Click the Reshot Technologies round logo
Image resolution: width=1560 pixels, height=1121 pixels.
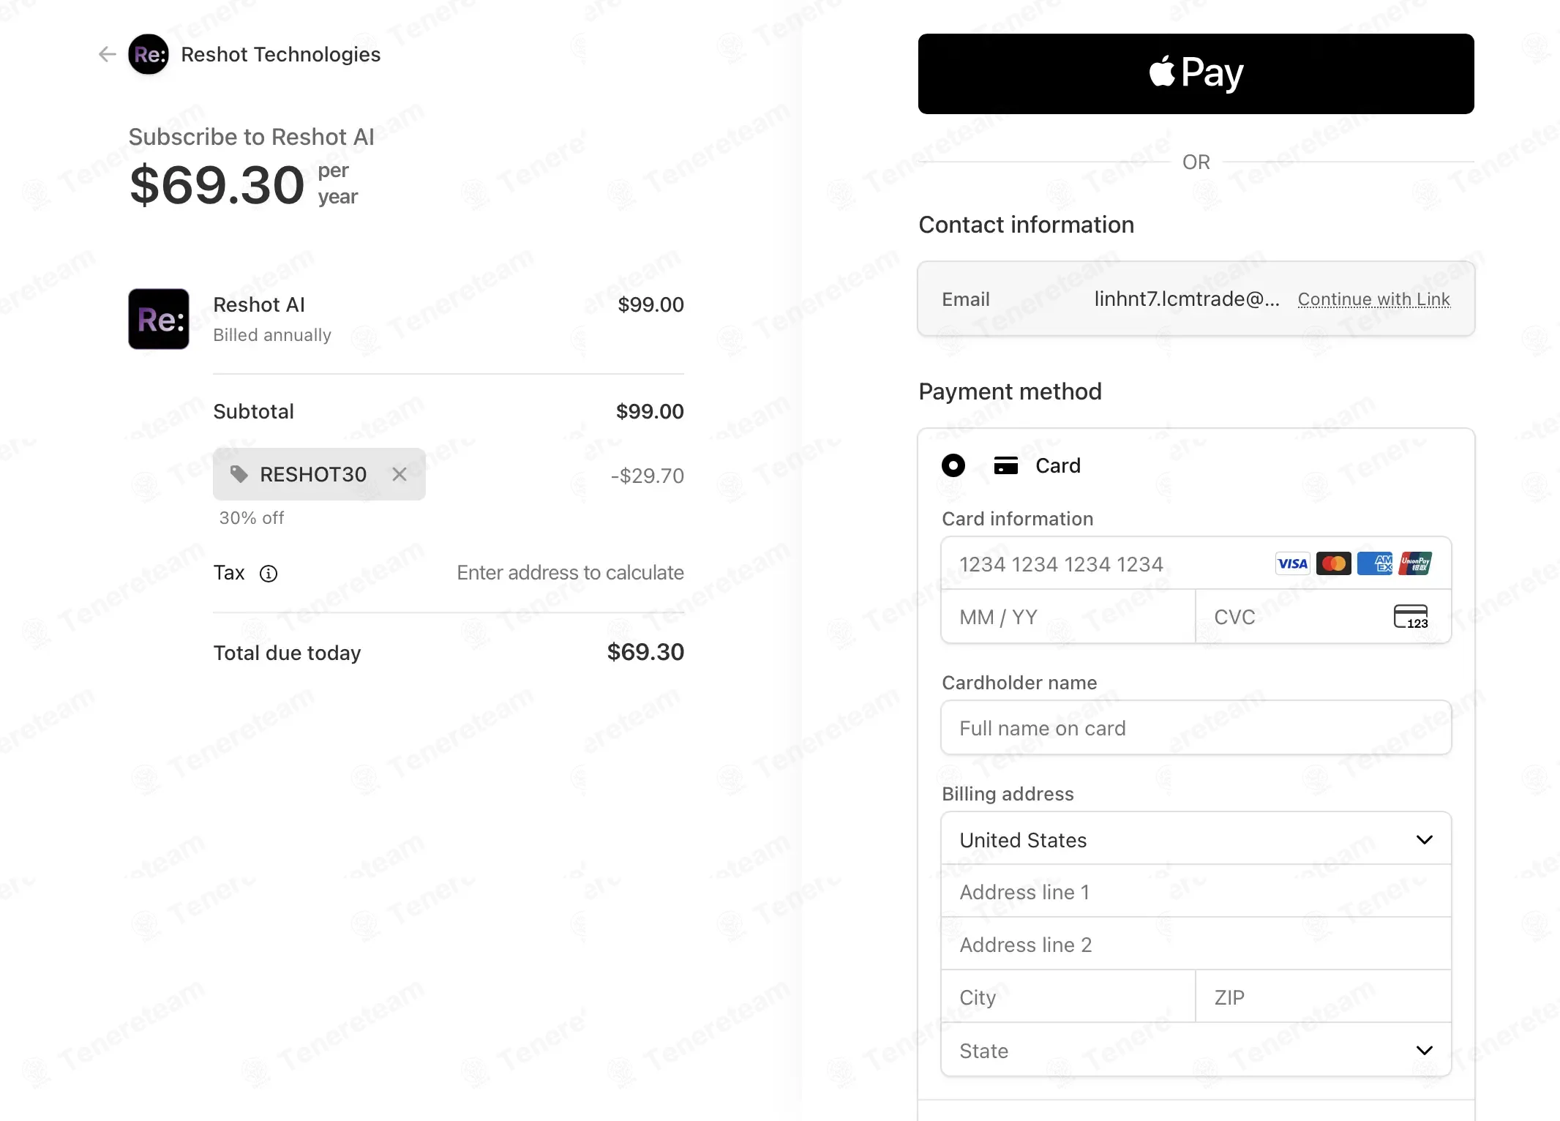coord(149,54)
